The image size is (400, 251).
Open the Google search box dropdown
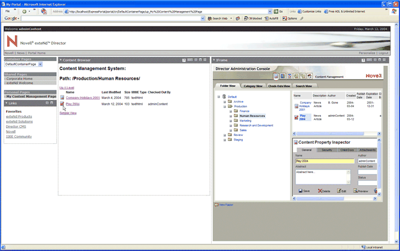click(203, 19)
